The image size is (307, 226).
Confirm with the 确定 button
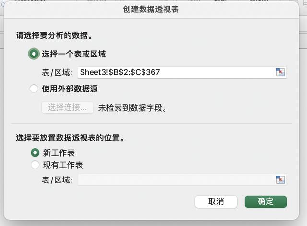[x=266, y=202]
